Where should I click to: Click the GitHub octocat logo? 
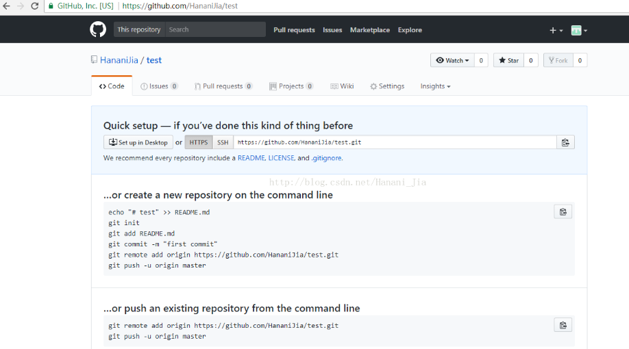pyautogui.click(x=98, y=29)
